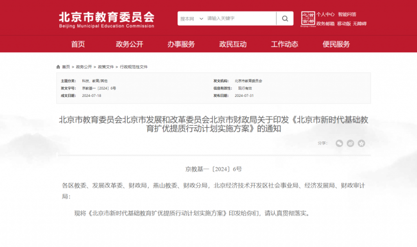Image resolution: width=417 pixels, height=247 pixels.
Task: Open the 首页 navigation tab
Action: 78,44
